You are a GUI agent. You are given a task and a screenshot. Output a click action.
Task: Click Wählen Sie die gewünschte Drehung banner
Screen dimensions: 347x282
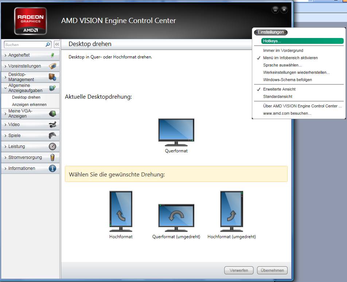[176, 174]
